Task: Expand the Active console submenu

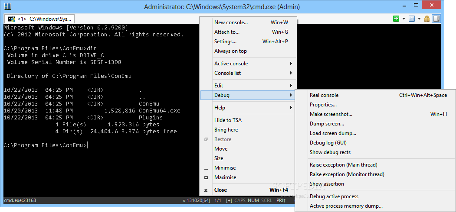Action: coord(248,64)
